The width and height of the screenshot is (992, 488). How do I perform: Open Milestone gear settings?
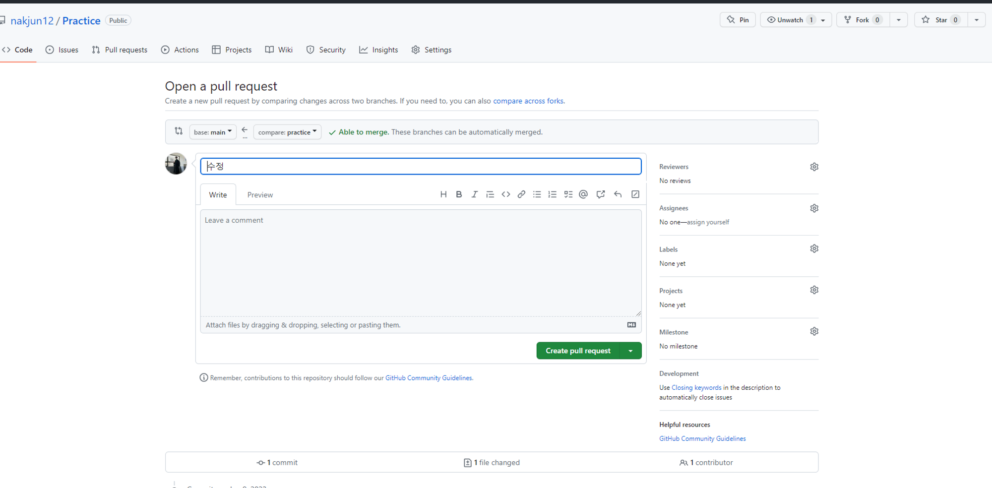pos(814,331)
